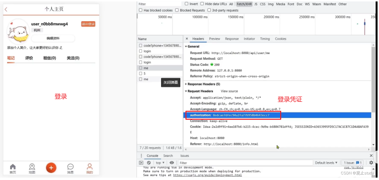Enable the Blocked Requests checkbox
This screenshot has width=379, height=180.
coord(177,10)
